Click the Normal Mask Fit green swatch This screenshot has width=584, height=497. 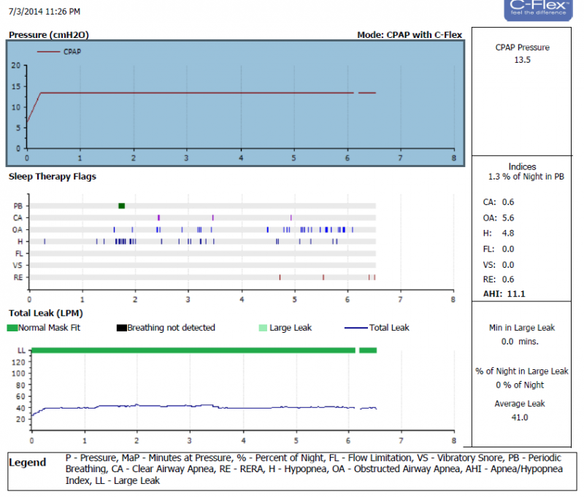tap(12, 328)
